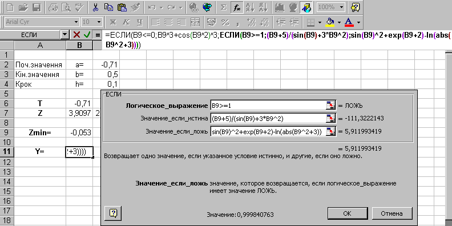The height and width of the screenshot is (226, 452).
Task: Open the 100% zoom dropdown
Action: (x=342, y=7)
